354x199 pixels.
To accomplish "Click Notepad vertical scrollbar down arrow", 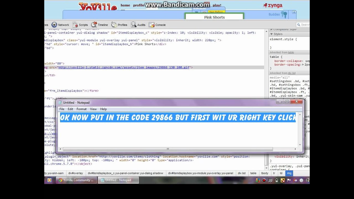I will [300, 145].
